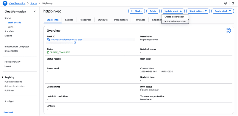Open Infrastructure Composer
238x116 pixels.
click(17, 47)
